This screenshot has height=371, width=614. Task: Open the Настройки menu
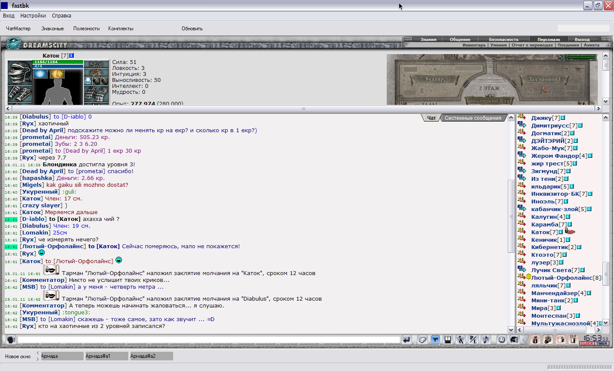pyautogui.click(x=33, y=16)
